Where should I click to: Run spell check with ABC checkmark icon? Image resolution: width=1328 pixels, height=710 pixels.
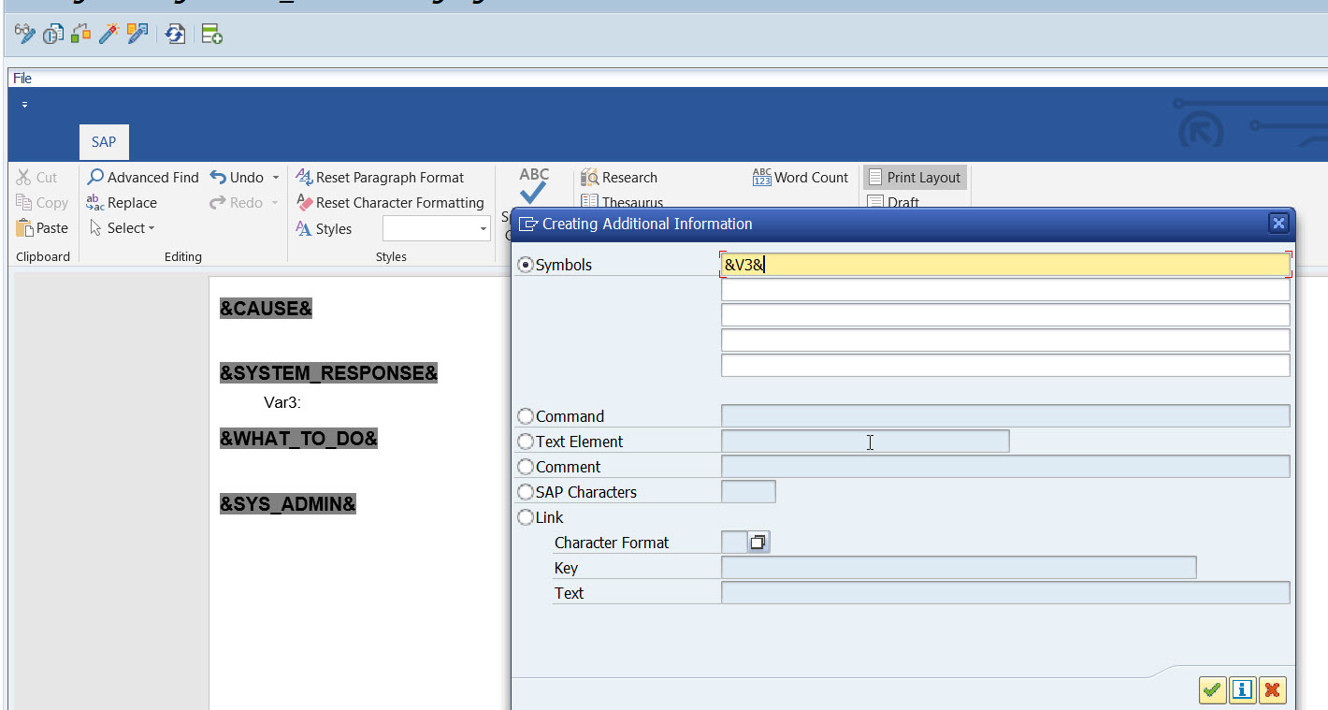(533, 182)
